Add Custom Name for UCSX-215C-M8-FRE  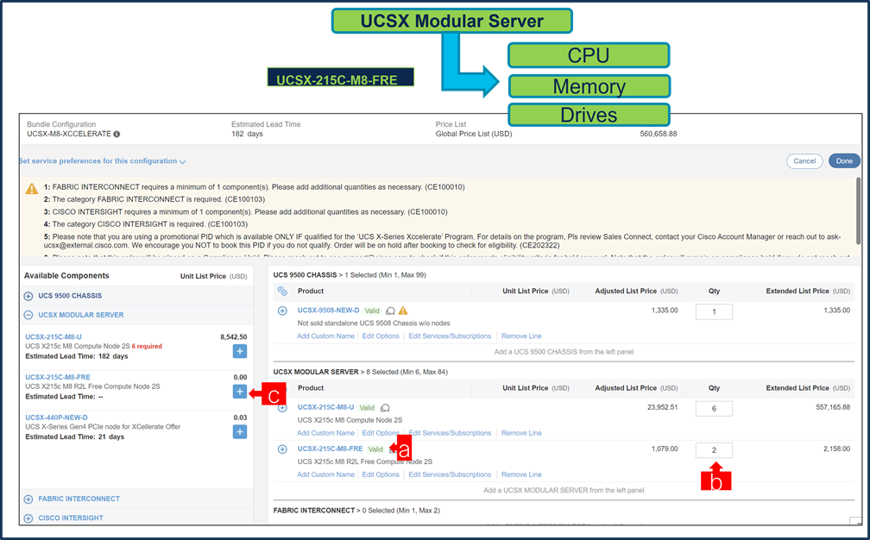tap(325, 474)
